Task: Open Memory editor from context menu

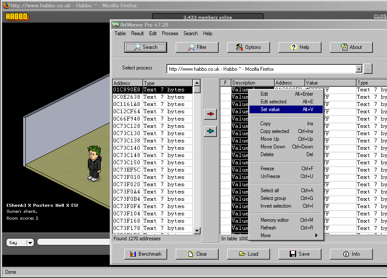Action: pos(286,220)
